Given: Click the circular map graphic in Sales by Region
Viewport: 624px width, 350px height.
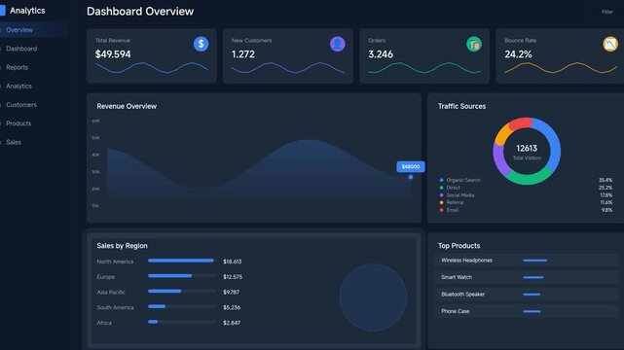Looking at the screenshot, I should [x=373, y=297].
